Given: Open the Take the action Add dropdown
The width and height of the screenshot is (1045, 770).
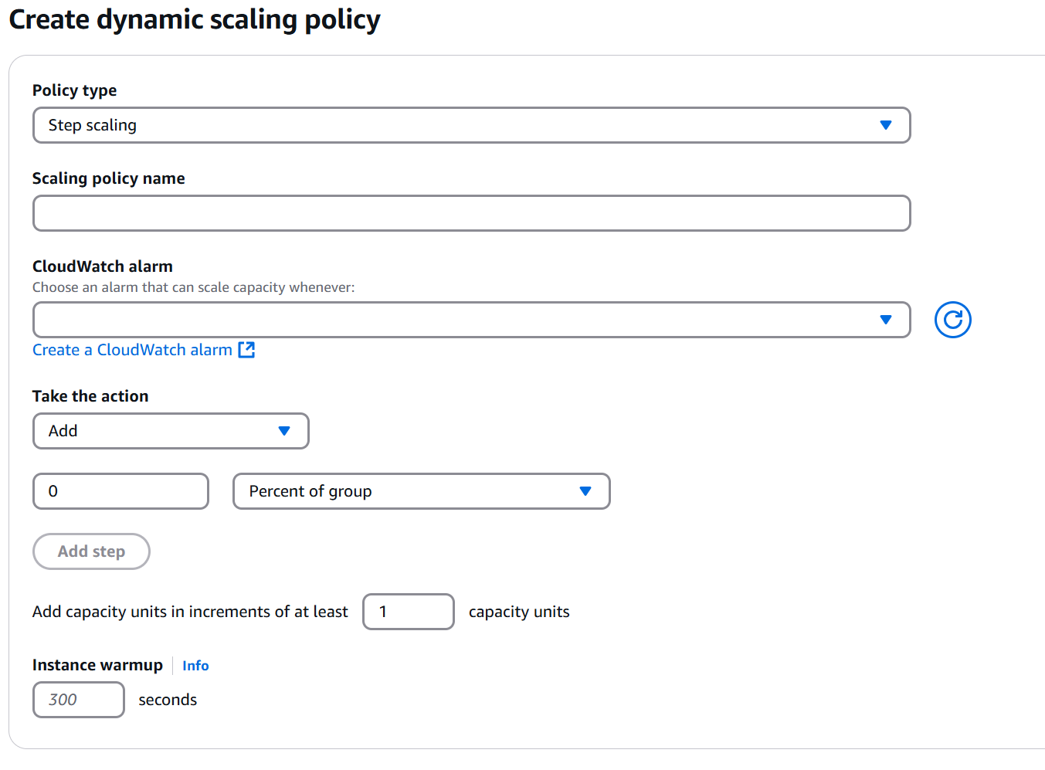Looking at the screenshot, I should point(170,431).
